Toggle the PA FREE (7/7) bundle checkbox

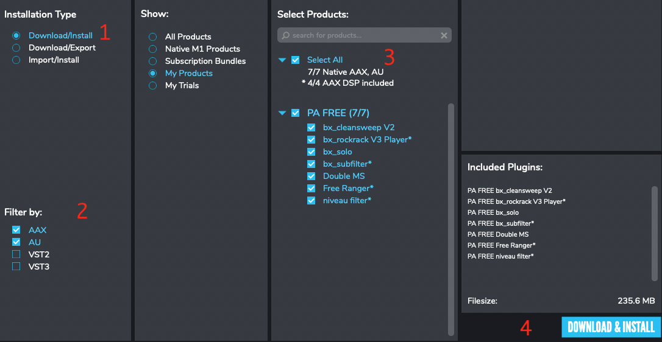[296, 113]
